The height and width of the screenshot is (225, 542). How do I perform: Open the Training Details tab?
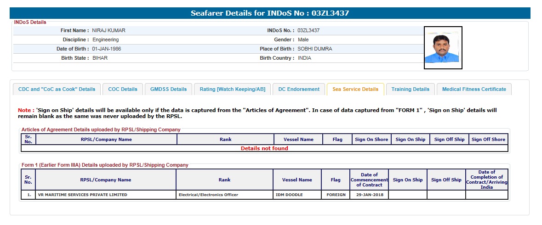(410, 89)
